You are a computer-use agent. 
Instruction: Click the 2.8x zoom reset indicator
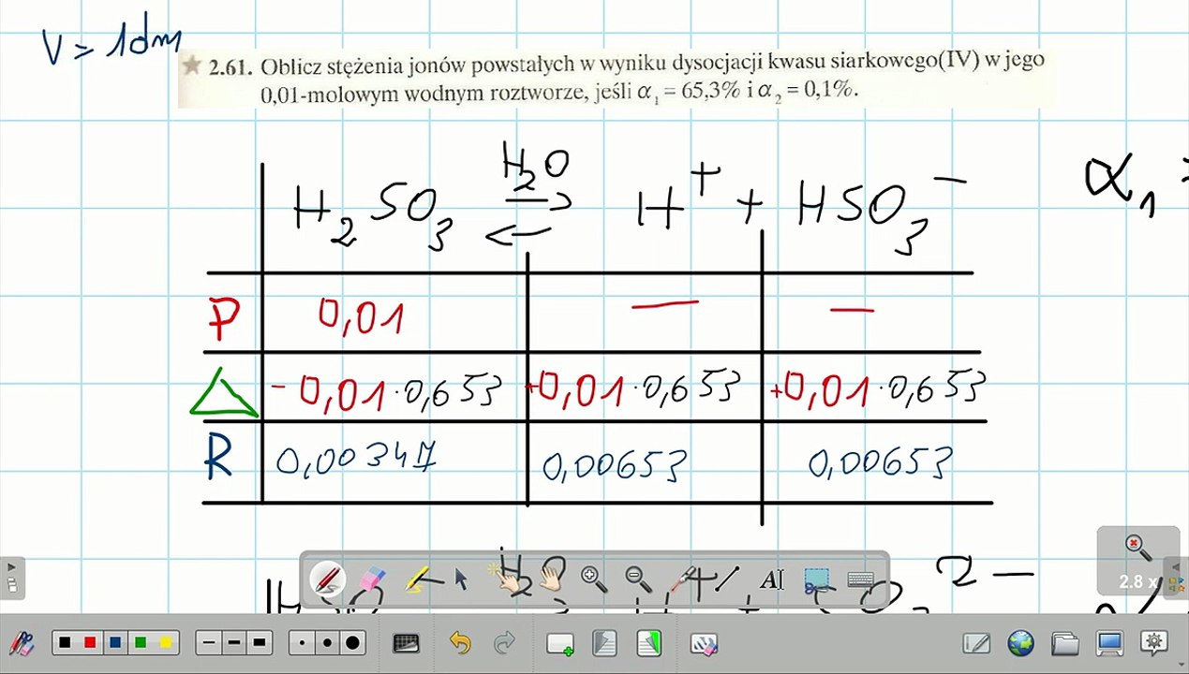[1138, 561]
